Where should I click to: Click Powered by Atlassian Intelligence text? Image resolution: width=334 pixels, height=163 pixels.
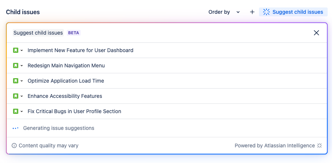click(x=274, y=146)
